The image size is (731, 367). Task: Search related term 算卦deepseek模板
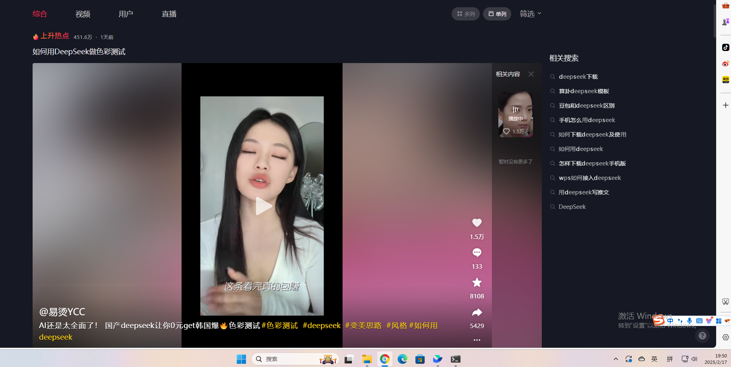(x=584, y=91)
